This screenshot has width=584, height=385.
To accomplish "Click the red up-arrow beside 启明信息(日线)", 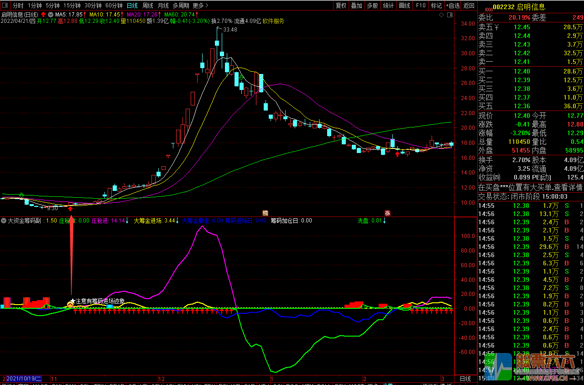I will [43, 14].
